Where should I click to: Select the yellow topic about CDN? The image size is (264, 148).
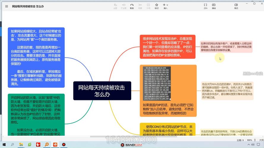[167, 129]
